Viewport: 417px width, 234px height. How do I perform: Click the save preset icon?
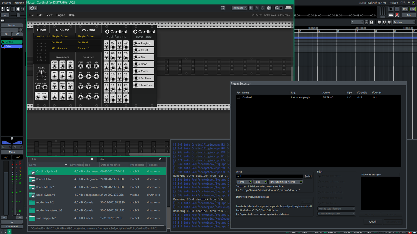256,8
